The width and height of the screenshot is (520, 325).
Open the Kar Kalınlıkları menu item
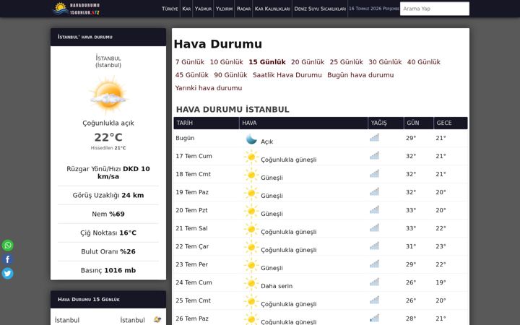272,9
